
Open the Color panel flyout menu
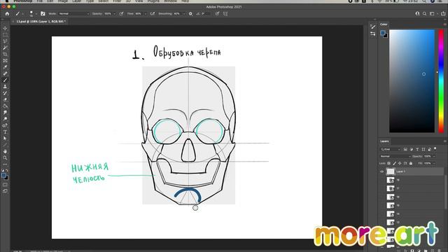[444, 24]
